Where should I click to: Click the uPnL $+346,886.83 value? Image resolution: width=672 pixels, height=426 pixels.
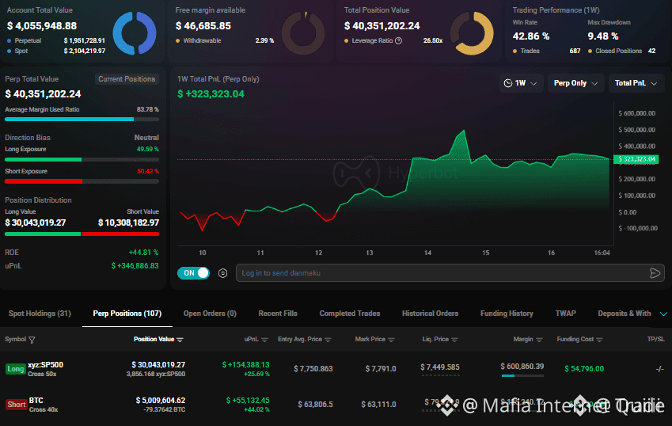pyautogui.click(x=135, y=266)
